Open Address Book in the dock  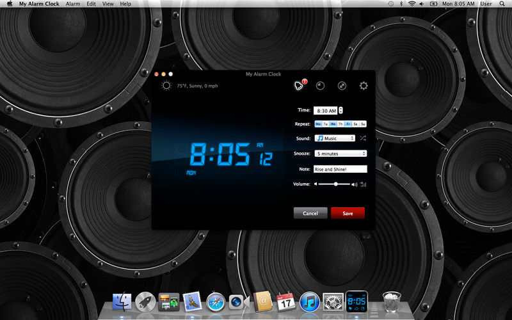[263, 301]
